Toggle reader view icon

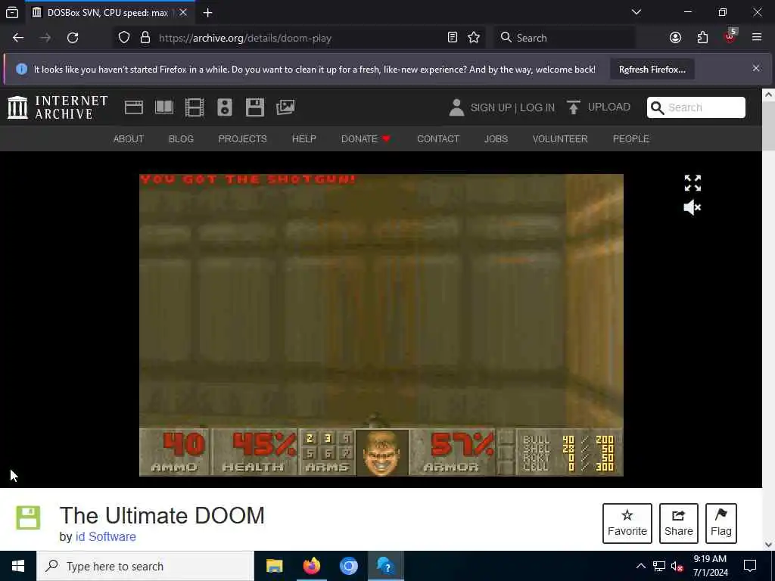coord(453,38)
